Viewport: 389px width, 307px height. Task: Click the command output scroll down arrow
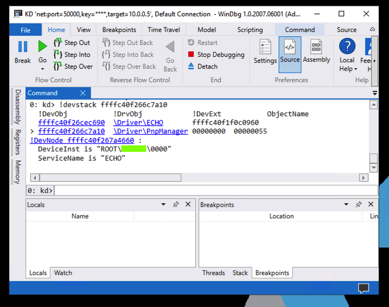[373, 168]
